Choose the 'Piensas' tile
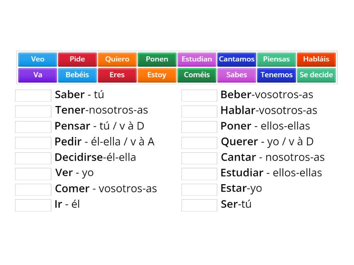 (x=276, y=59)
